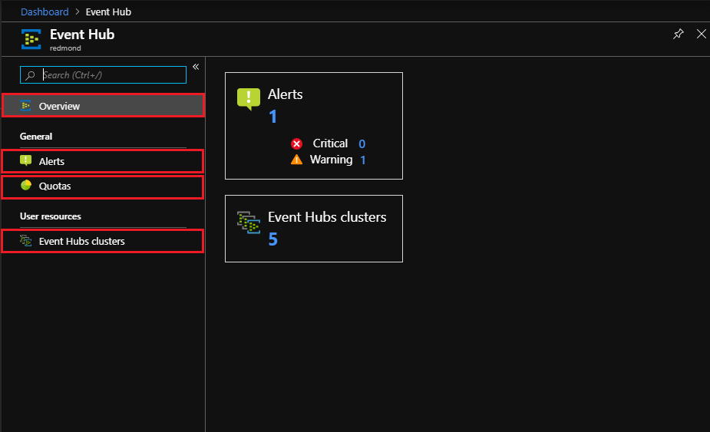Click the General section header
Screen dimensions: 710x432
coord(36,137)
